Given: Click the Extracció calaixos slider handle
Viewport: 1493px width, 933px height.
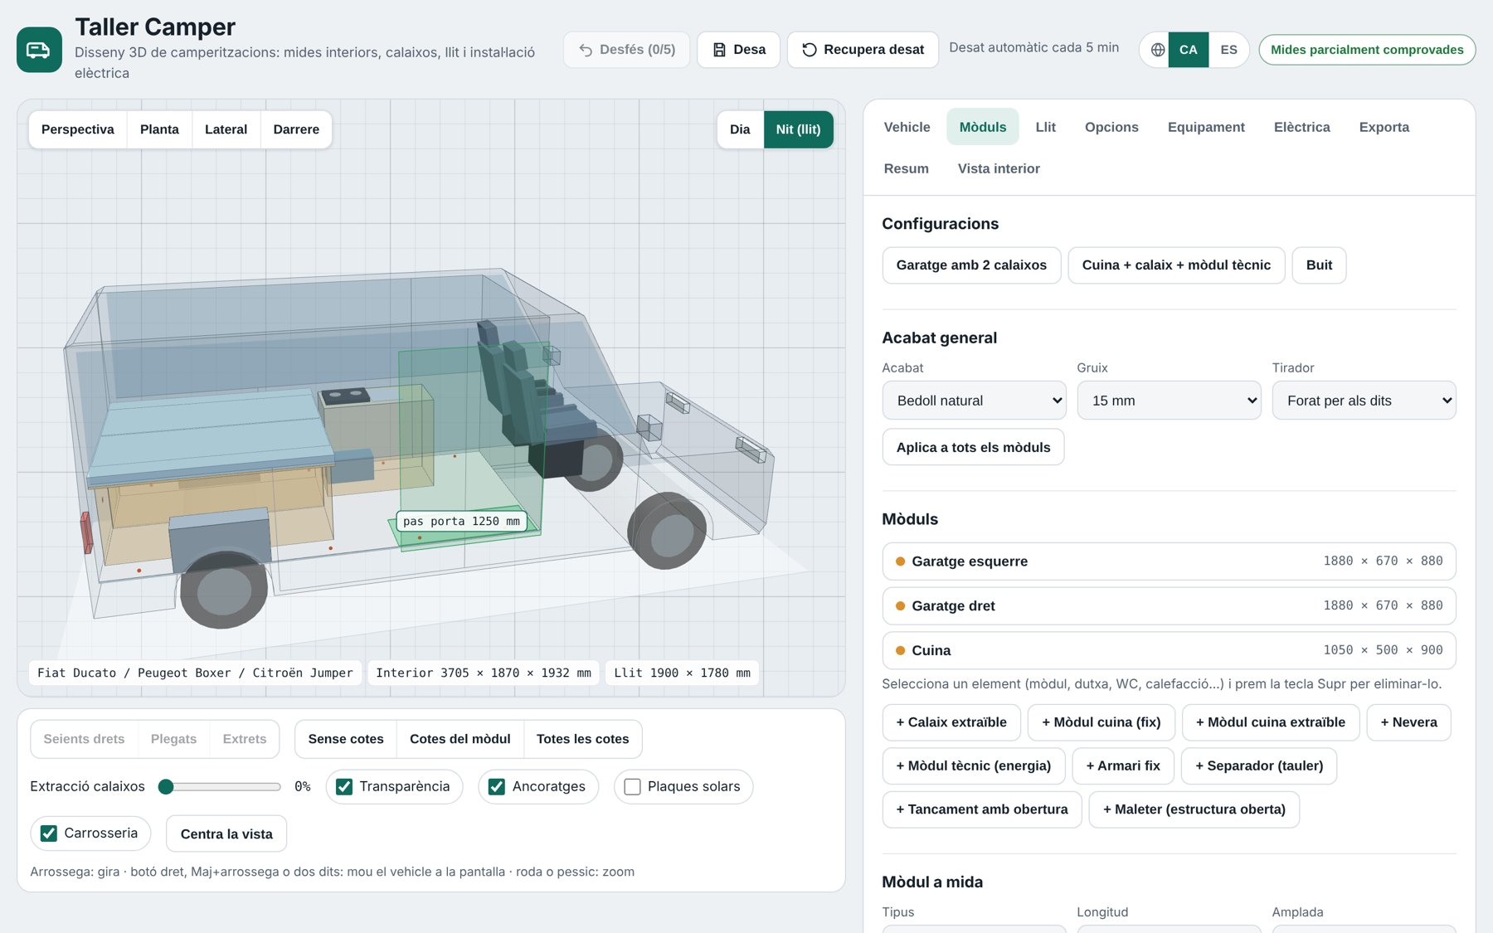Looking at the screenshot, I should [166, 786].
